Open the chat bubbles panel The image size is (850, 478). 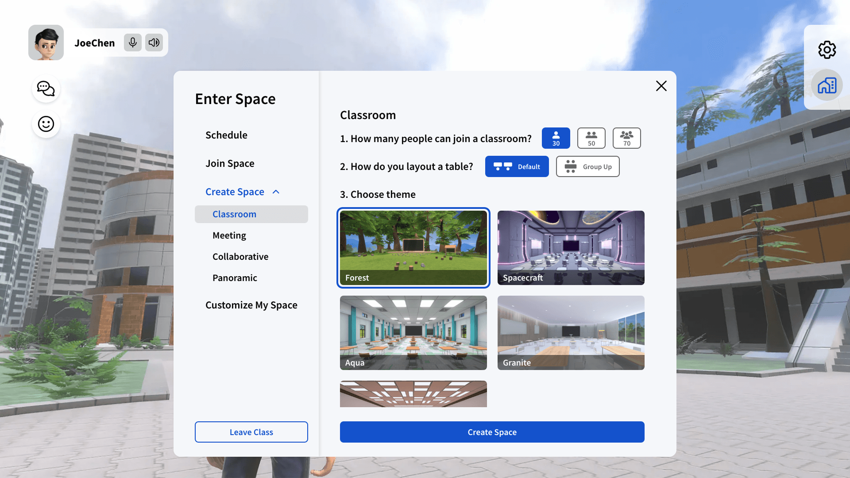46,89
